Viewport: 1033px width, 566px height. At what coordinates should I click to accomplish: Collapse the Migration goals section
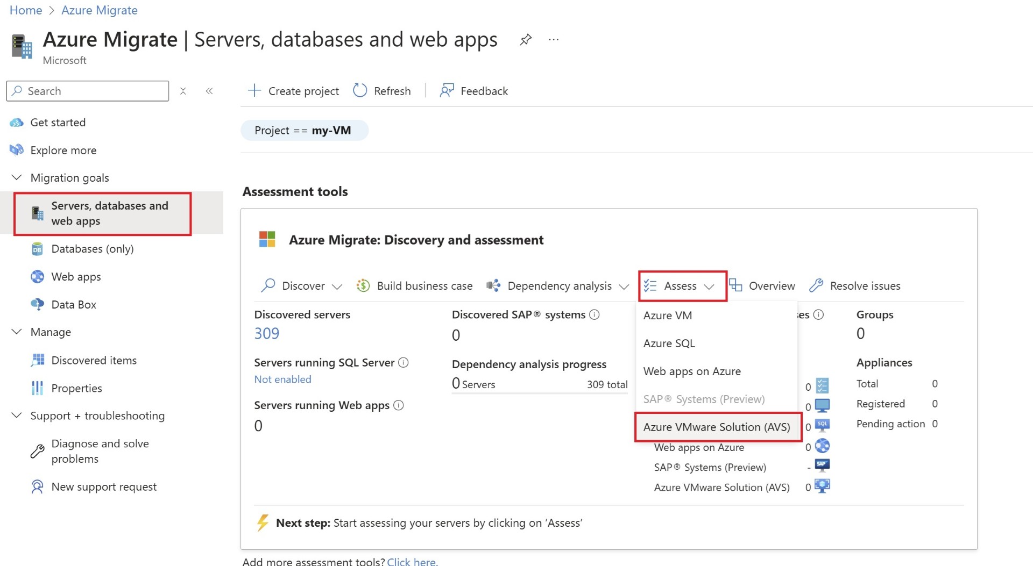pyautogui.click(x=17, y=177)
